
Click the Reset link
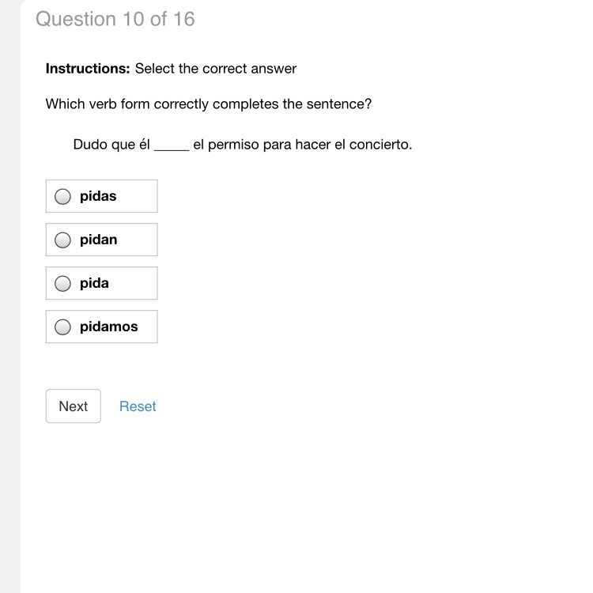click(138, 406)
